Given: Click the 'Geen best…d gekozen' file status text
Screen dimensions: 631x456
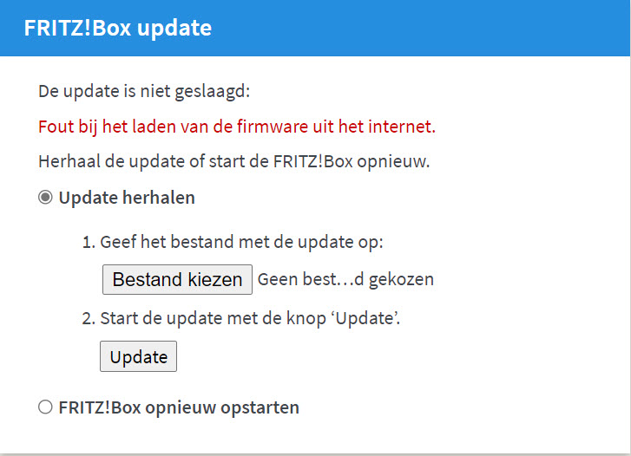Looking at the screenshot, I should pos(345,280).
